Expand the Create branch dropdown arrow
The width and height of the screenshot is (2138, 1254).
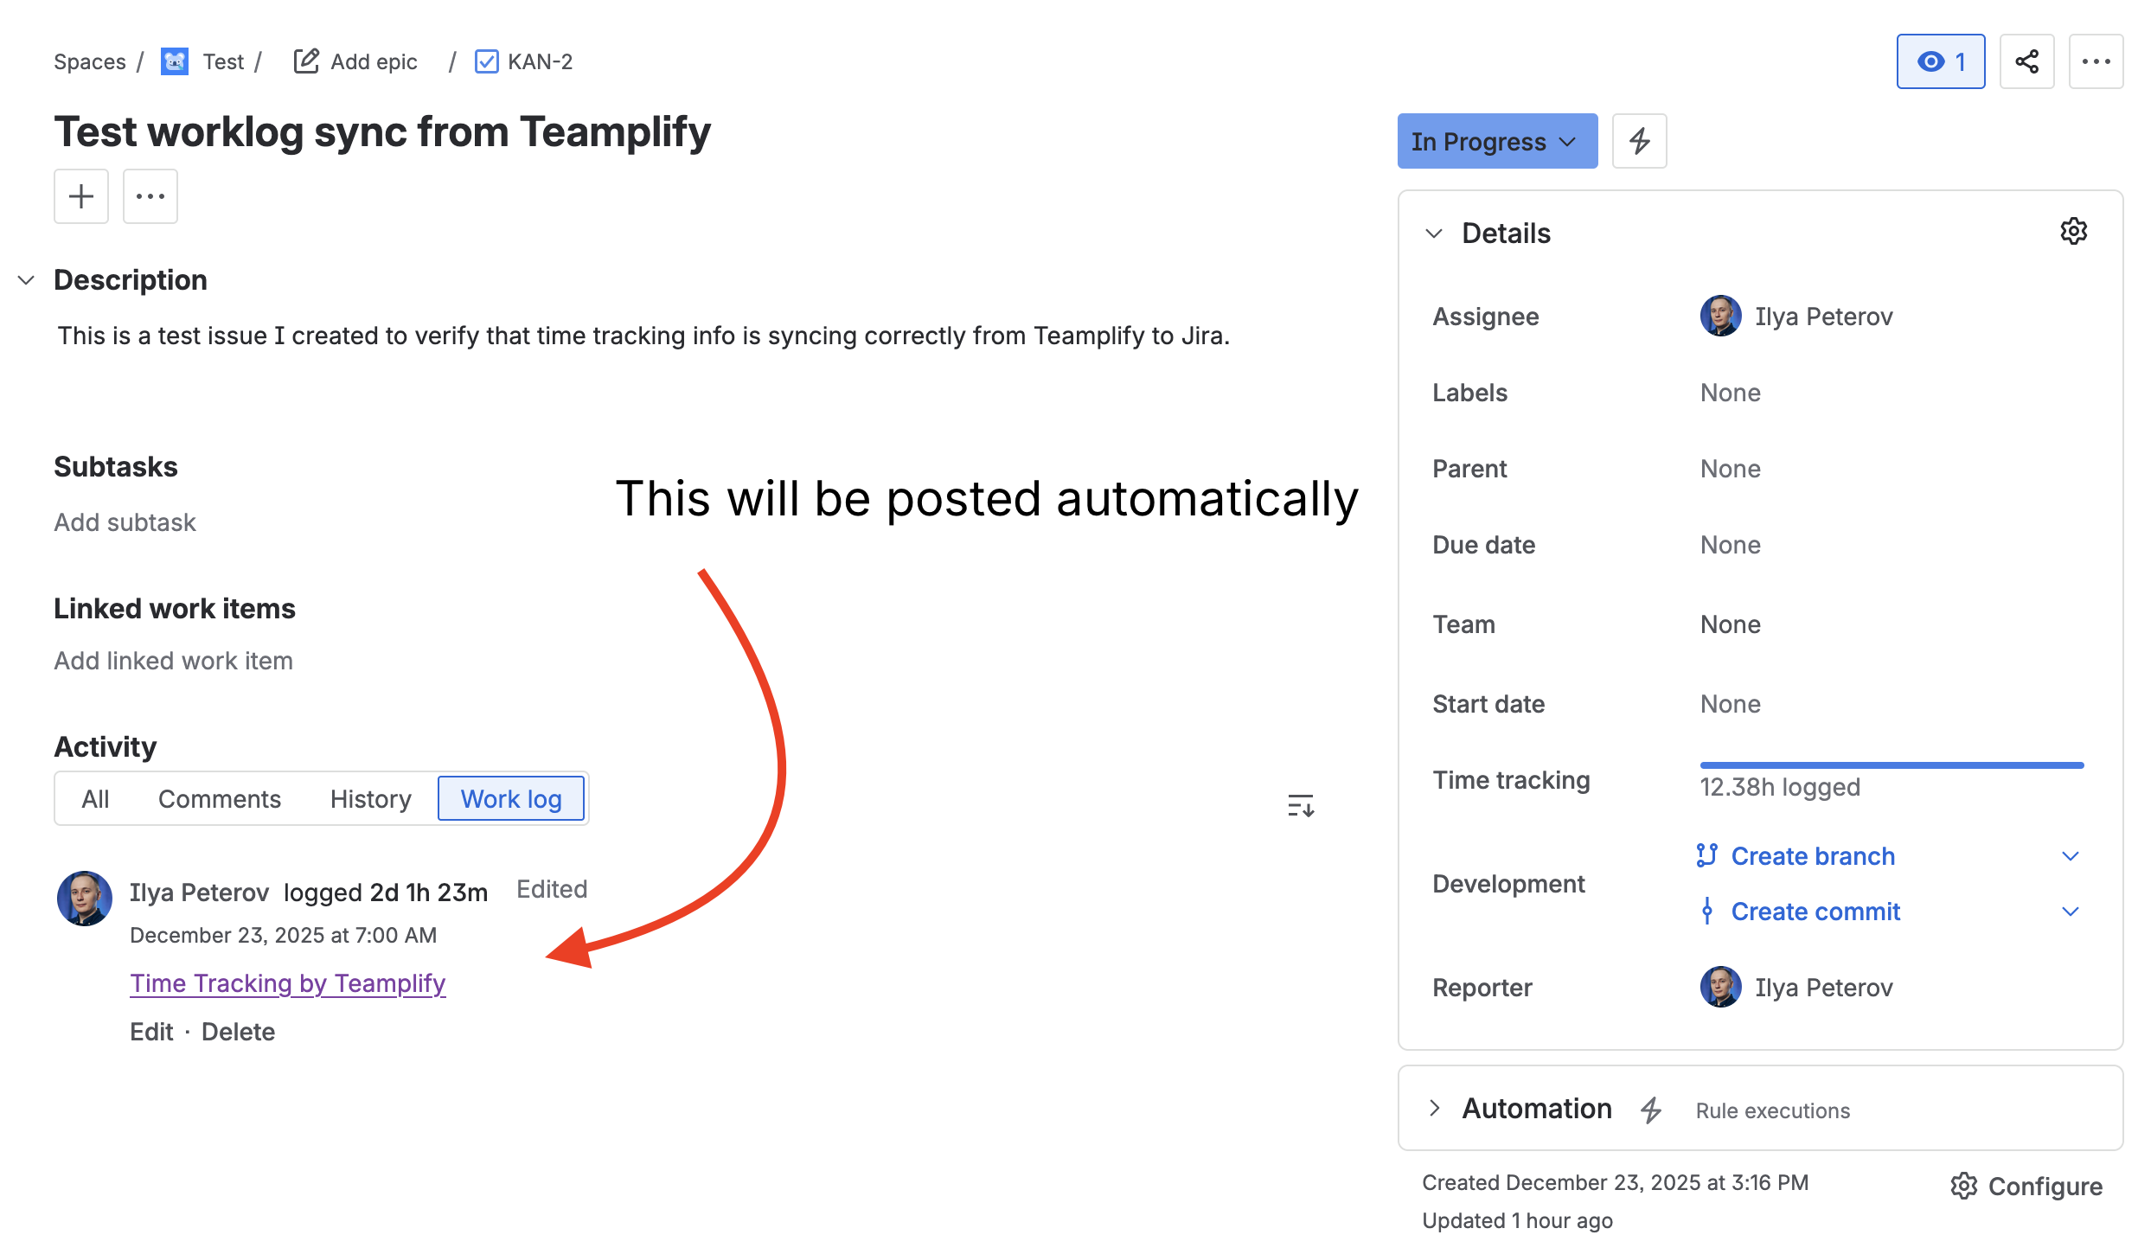[2070, 856]
